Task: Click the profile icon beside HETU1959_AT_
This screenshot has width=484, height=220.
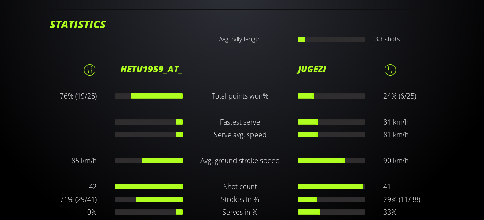Action: coord(90,70)
